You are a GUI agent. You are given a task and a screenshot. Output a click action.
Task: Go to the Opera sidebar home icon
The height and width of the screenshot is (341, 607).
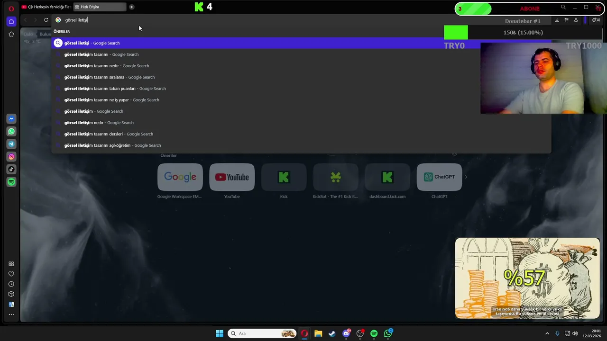pos(11,21)
